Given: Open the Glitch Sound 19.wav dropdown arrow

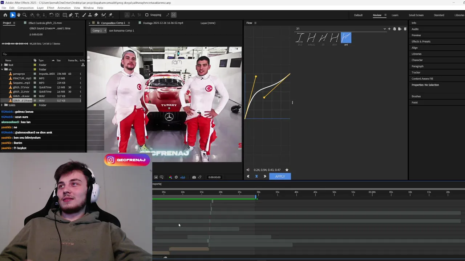Looking at the screenshot, I should click(x=54, y=28).
